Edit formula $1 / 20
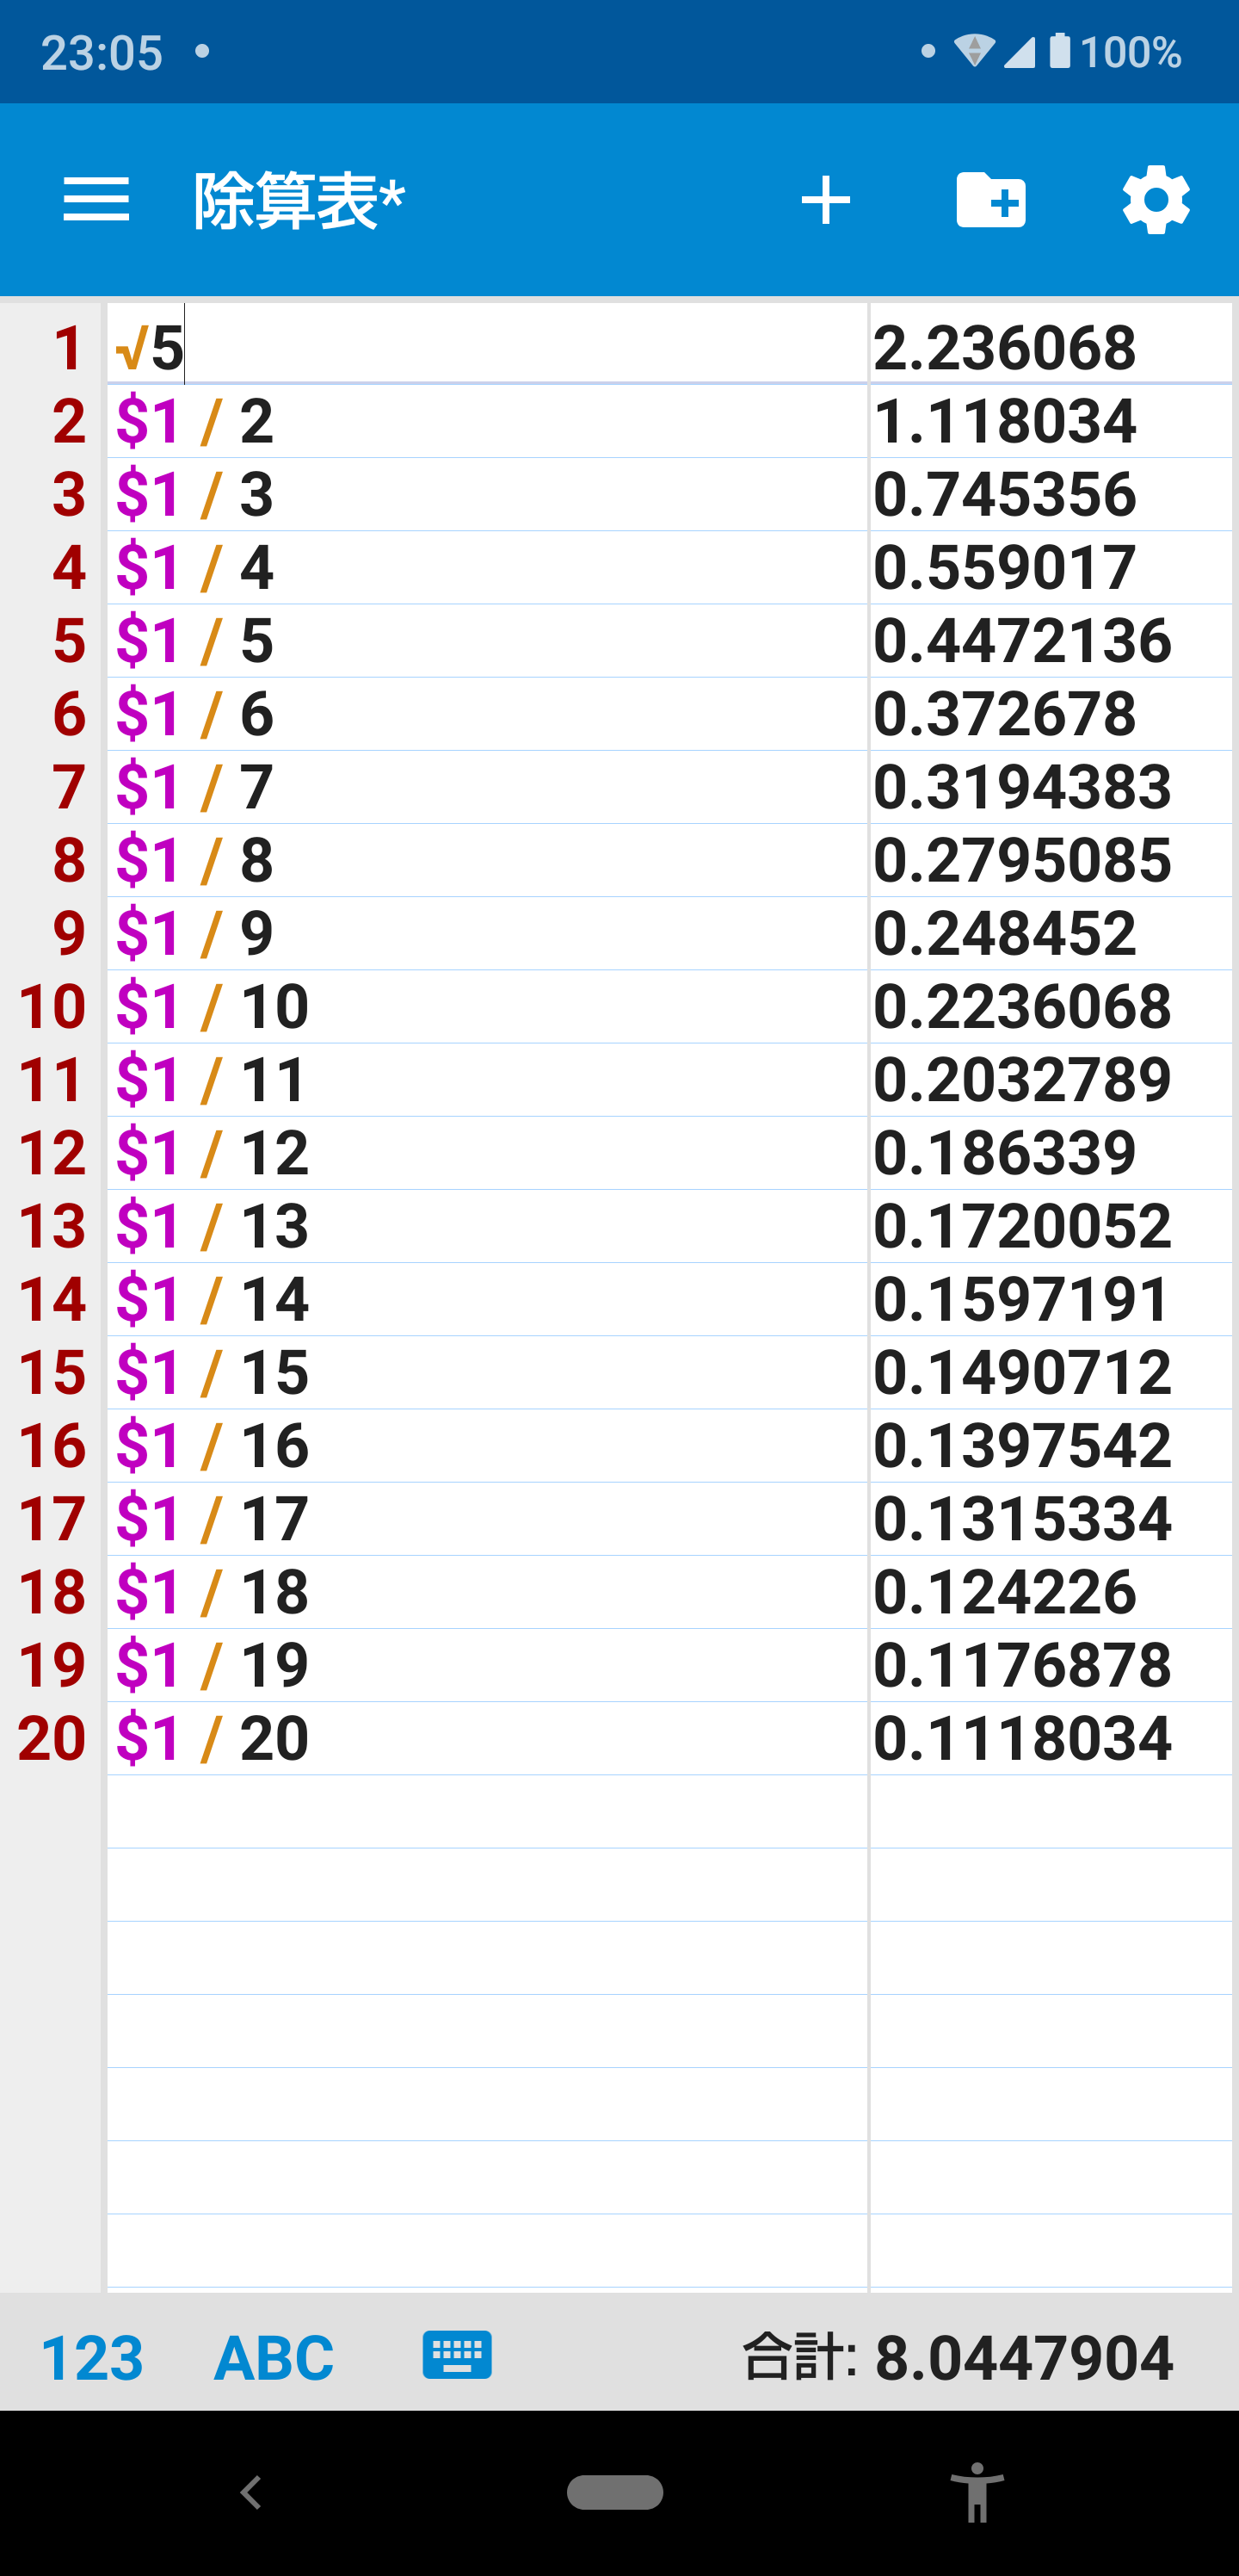The height and width of the screenshot is (2576, 1239). tap(488, 1738)
